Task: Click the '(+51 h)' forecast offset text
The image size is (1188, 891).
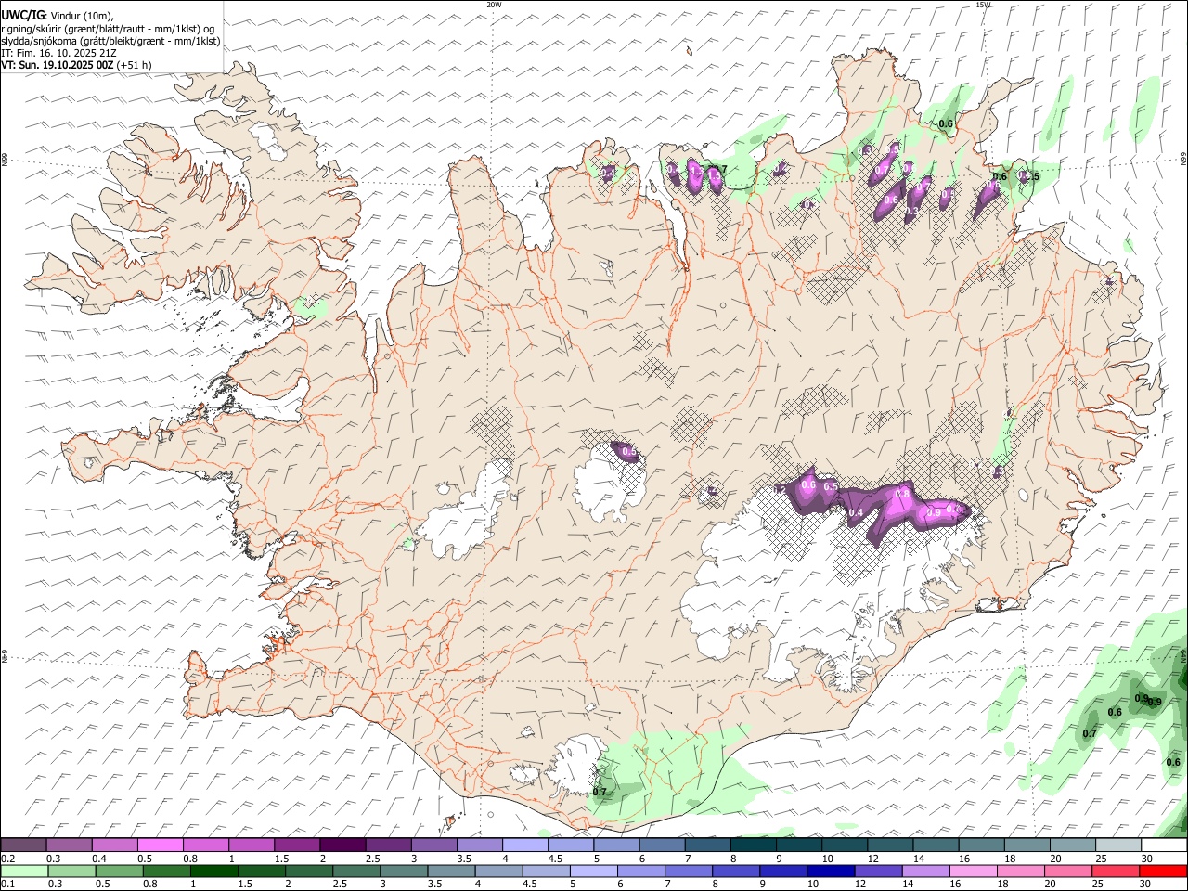Action: coord(135,65)
